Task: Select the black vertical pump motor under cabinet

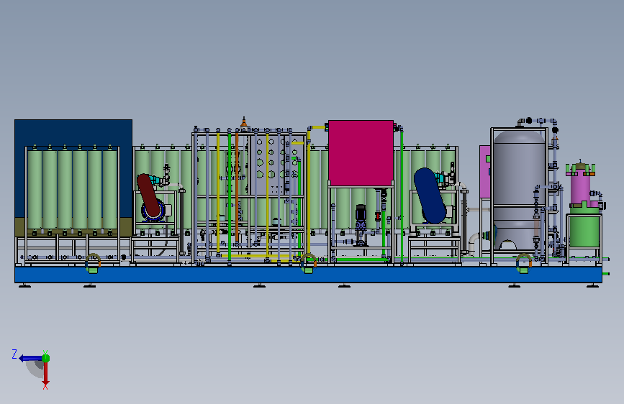Action: pos(361,213)
